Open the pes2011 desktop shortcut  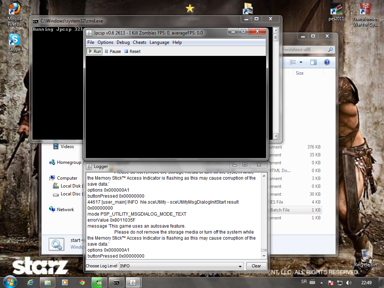pos(336,12)
